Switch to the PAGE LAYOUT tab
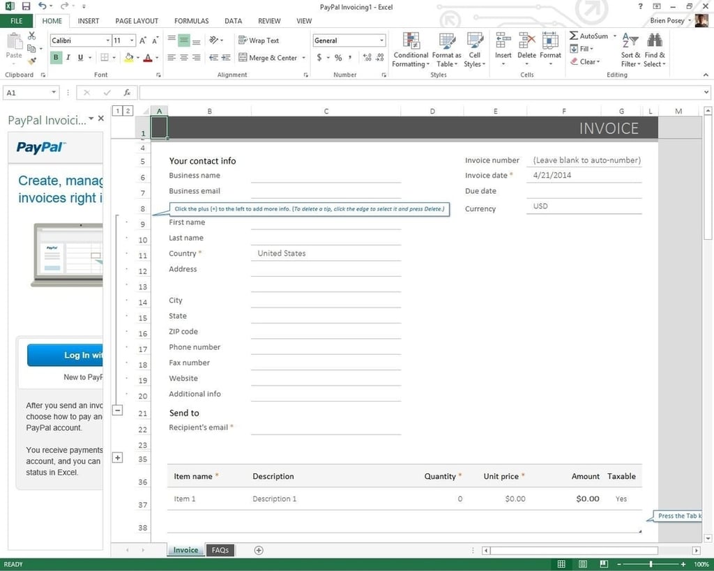 pos(137,21)
